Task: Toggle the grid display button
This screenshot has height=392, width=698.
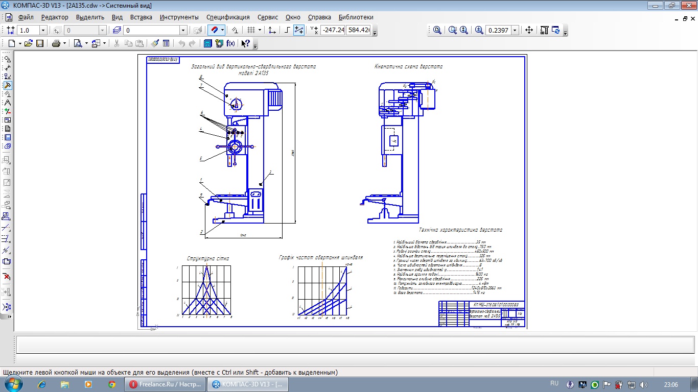Action: pyautogui.click(x=251, y=30)
